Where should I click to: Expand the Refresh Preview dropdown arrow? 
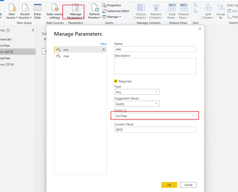click(x=100, y=18)
